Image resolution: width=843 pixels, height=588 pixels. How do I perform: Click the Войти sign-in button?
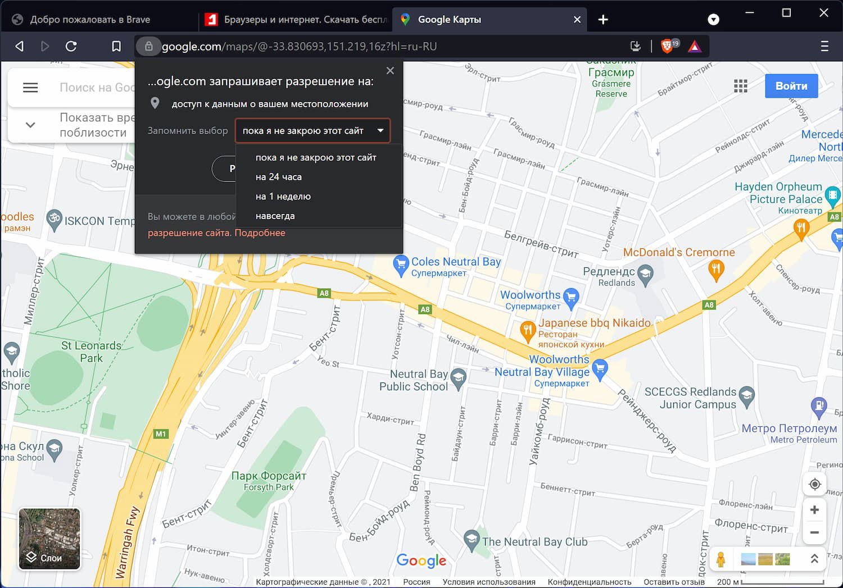click(x=791, y=86)
